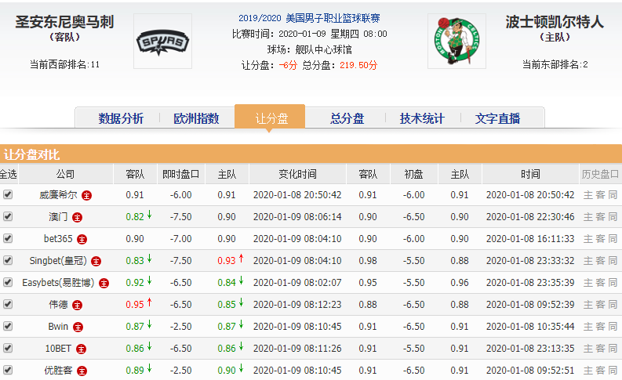Image resolution: width=622 pixels, height=380 pixels.
Task: Open 2019/2020 美国男子职业篮球联赛 link
Action: [309, 18]
